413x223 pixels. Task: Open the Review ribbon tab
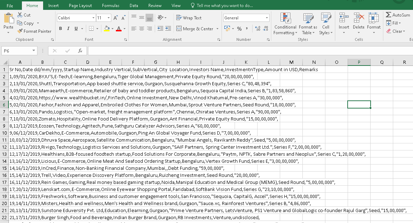click(x=155, y=5)
